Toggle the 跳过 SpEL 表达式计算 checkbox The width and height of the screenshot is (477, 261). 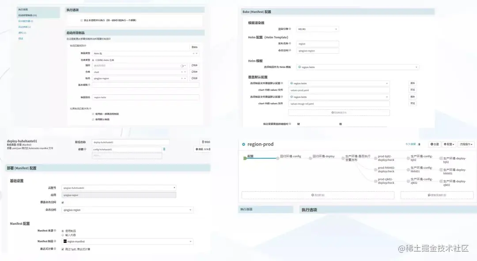tap(63, 249)
